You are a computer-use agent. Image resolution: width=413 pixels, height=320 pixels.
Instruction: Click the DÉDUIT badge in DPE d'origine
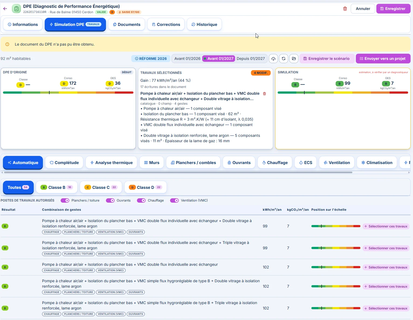coord(127,72)
